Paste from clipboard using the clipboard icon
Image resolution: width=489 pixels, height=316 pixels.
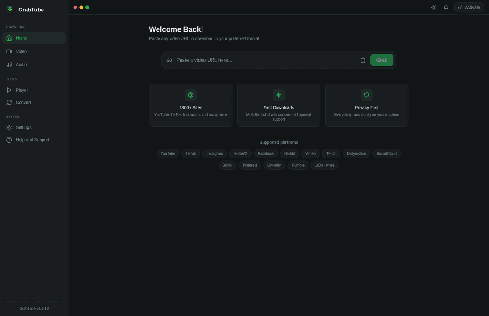[x=363, y=60]
